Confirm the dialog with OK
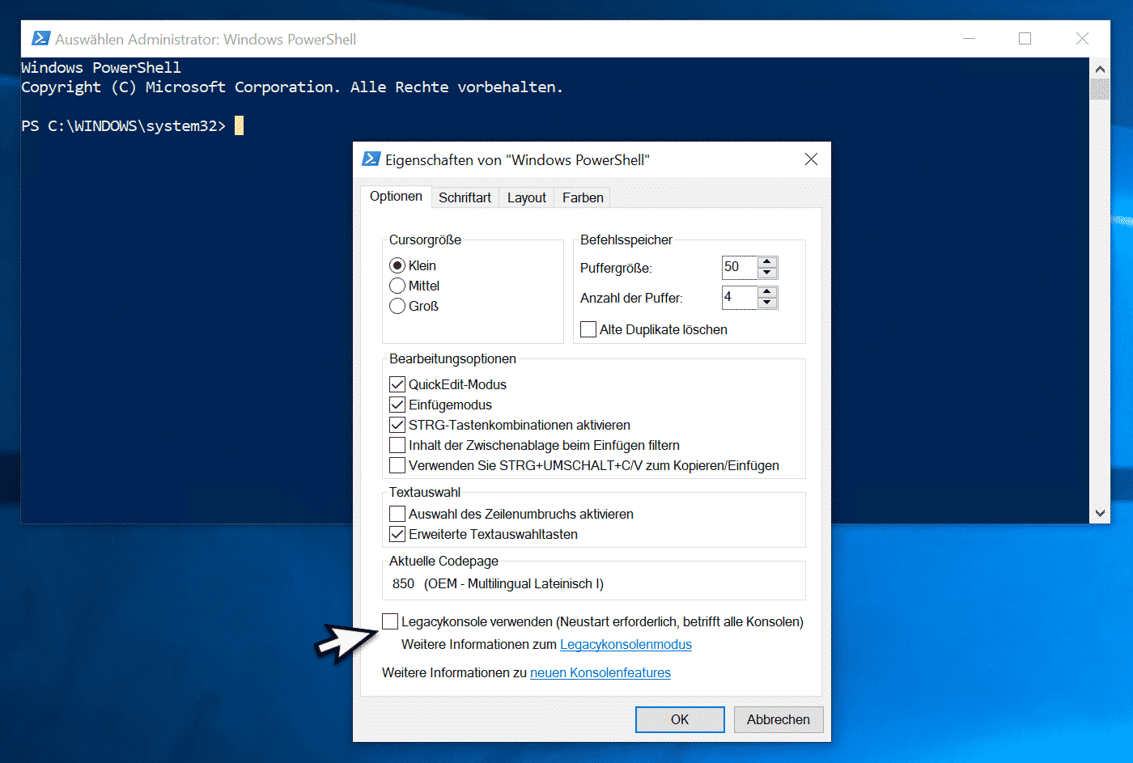The width and height of the screenshot is (1133, 763). [680, 719]
